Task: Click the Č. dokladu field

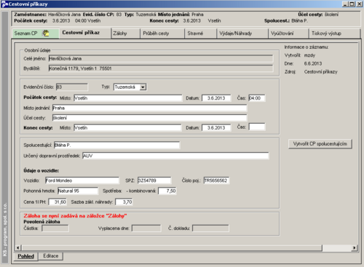Action: (210, 228)
